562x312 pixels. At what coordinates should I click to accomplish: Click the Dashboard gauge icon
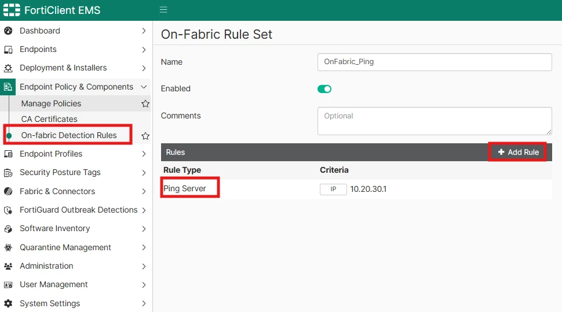pos(8,31)
